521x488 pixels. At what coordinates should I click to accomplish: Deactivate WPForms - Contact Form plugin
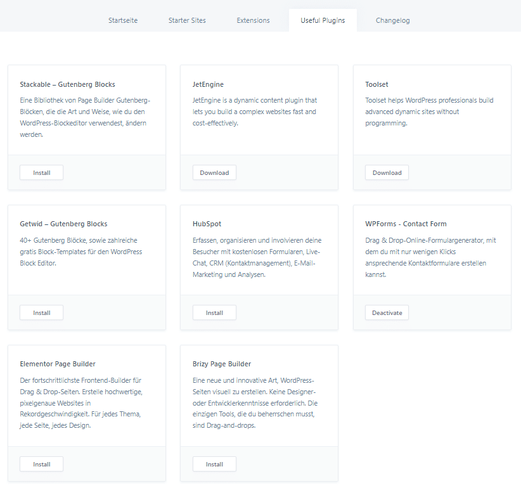point(387,312)
